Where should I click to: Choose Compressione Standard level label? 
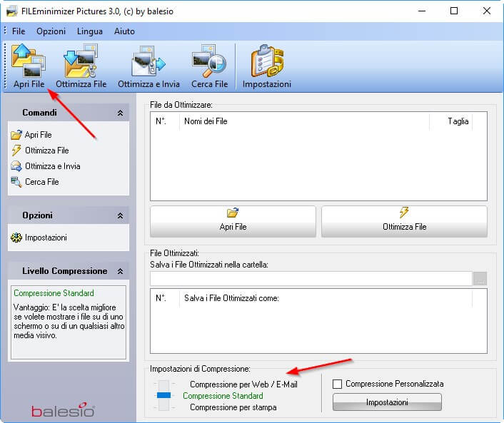(x=223, y=396)
